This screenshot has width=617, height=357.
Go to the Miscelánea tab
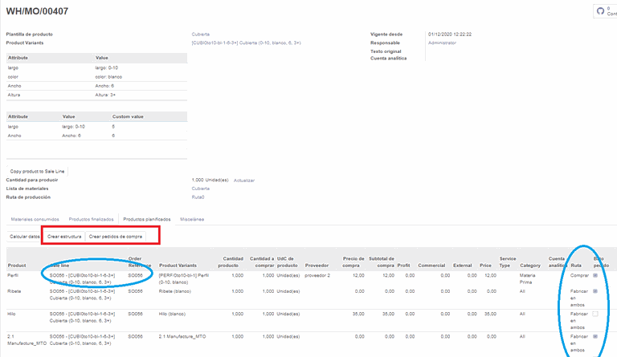(x=192, y=218)
